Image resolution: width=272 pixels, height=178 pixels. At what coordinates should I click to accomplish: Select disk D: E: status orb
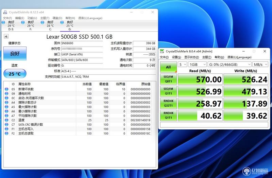coord(3,22)
